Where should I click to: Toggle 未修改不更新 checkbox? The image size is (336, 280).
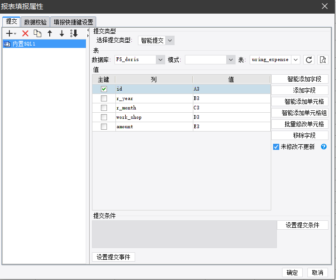276,147
